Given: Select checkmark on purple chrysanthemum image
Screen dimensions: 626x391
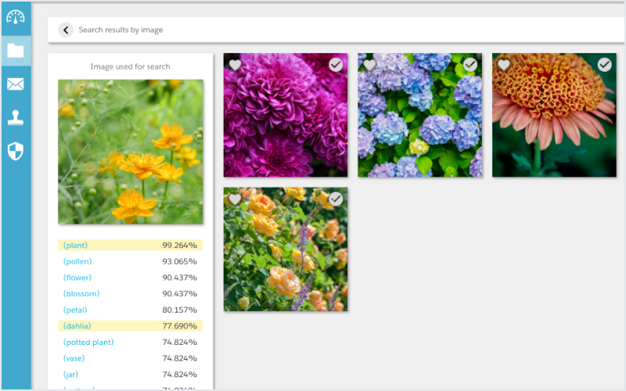Looking at the screenshot, I should [336, 65].
